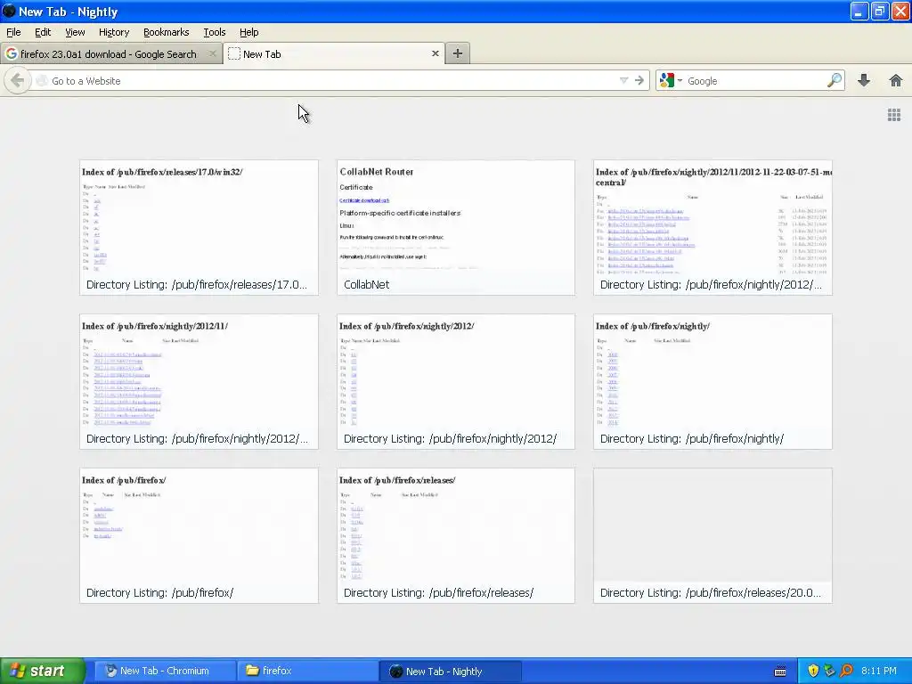Open releases/17.0/win32 directory thumbnail

[x=199, y=227]
